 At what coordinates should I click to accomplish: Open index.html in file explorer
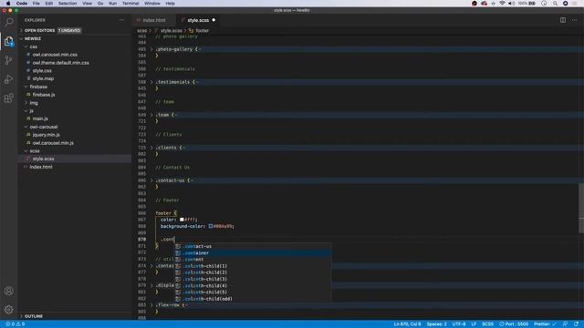click(x=41, y=167)
